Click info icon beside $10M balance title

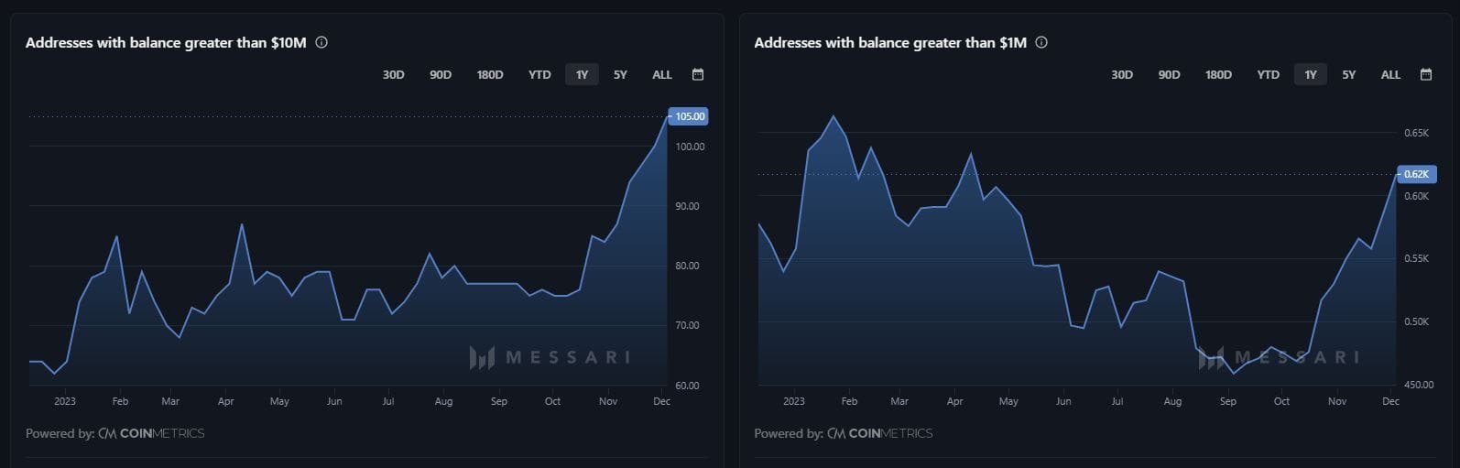[x=321, y=42]
